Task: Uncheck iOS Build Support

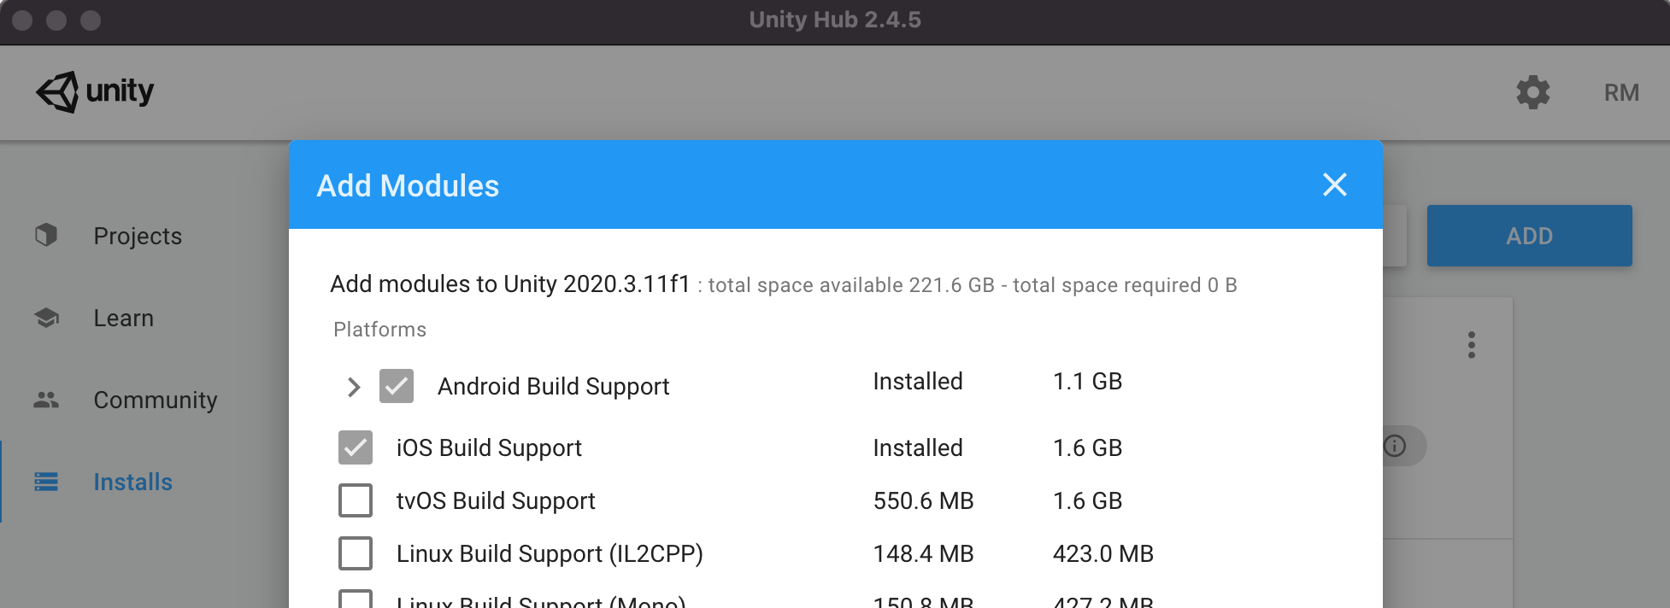Action: (355, 447)
